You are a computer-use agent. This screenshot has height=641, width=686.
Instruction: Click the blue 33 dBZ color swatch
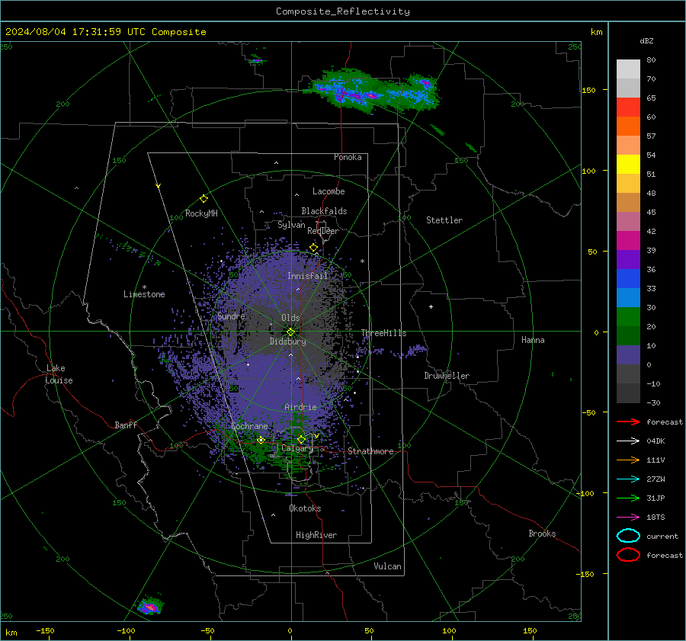tap(628, 279)
